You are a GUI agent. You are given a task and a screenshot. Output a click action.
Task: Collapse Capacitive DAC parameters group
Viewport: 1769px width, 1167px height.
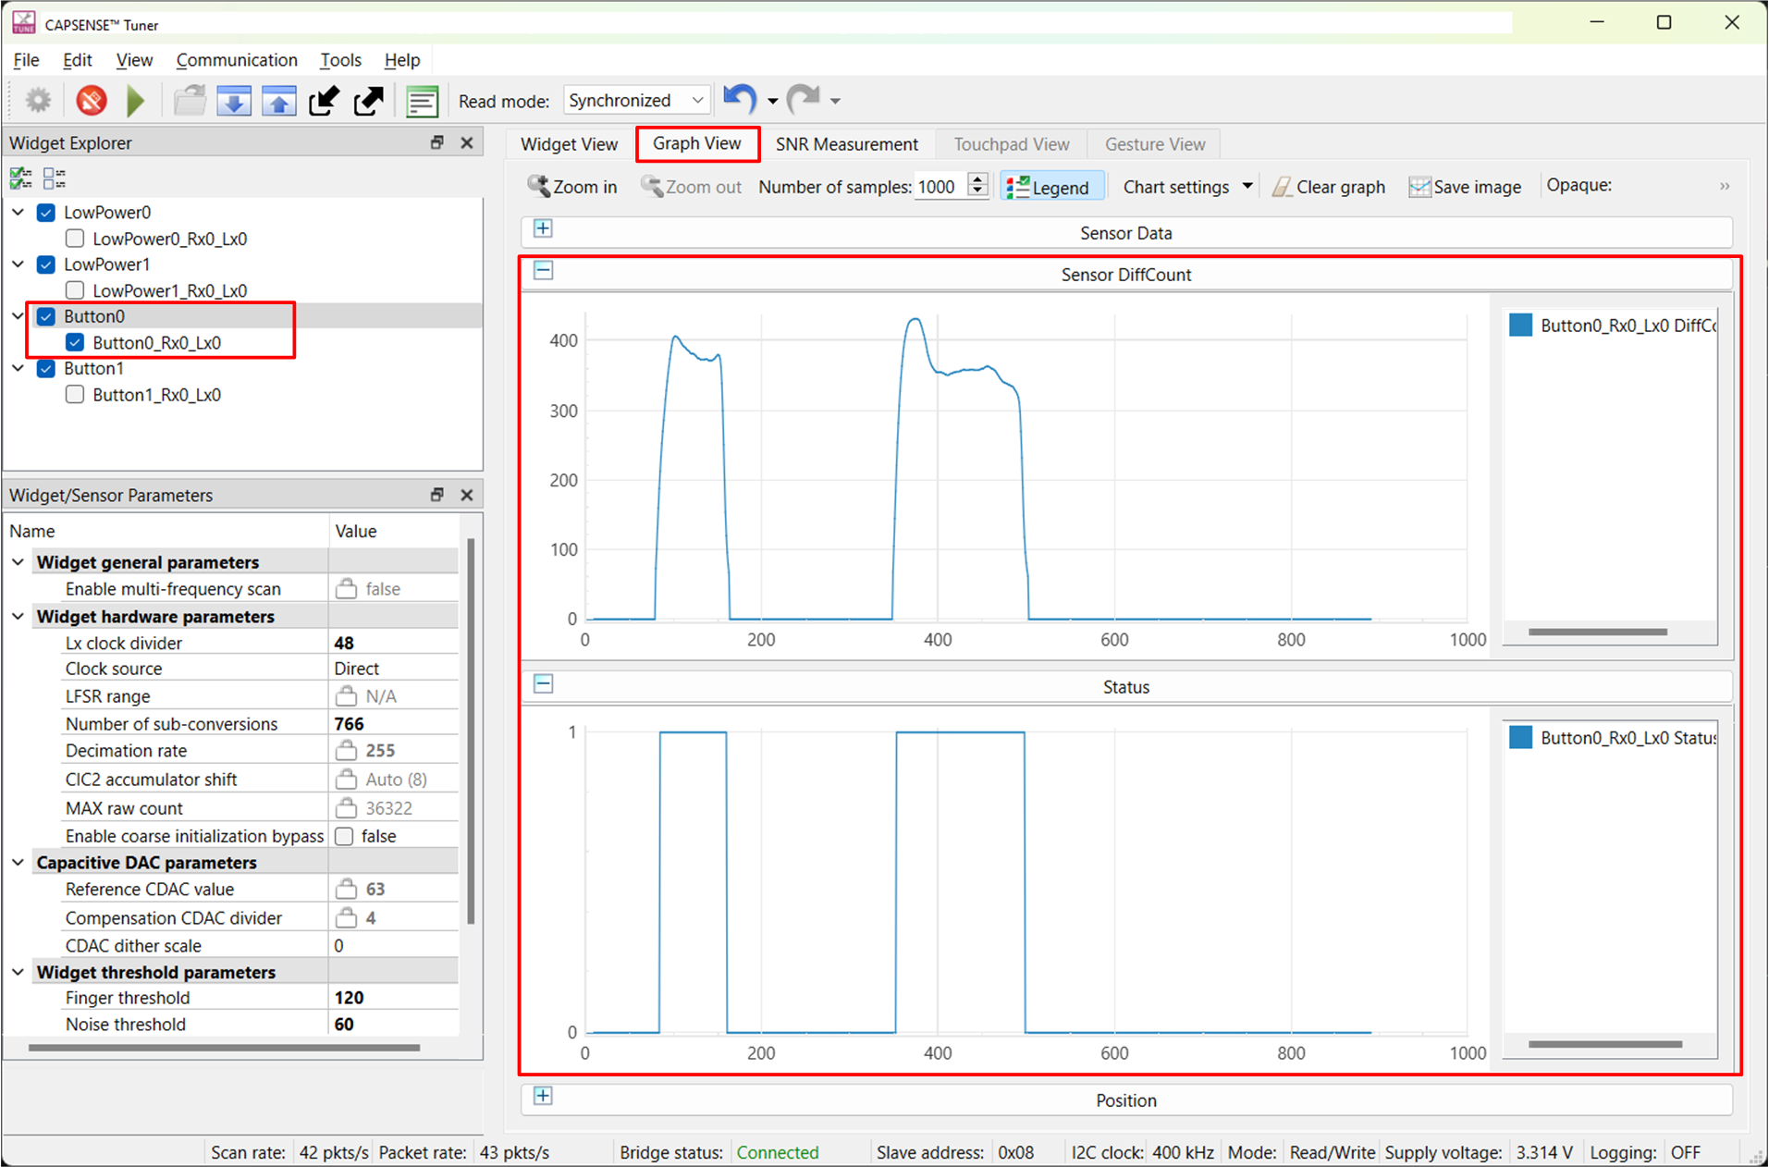click(18, 862)
